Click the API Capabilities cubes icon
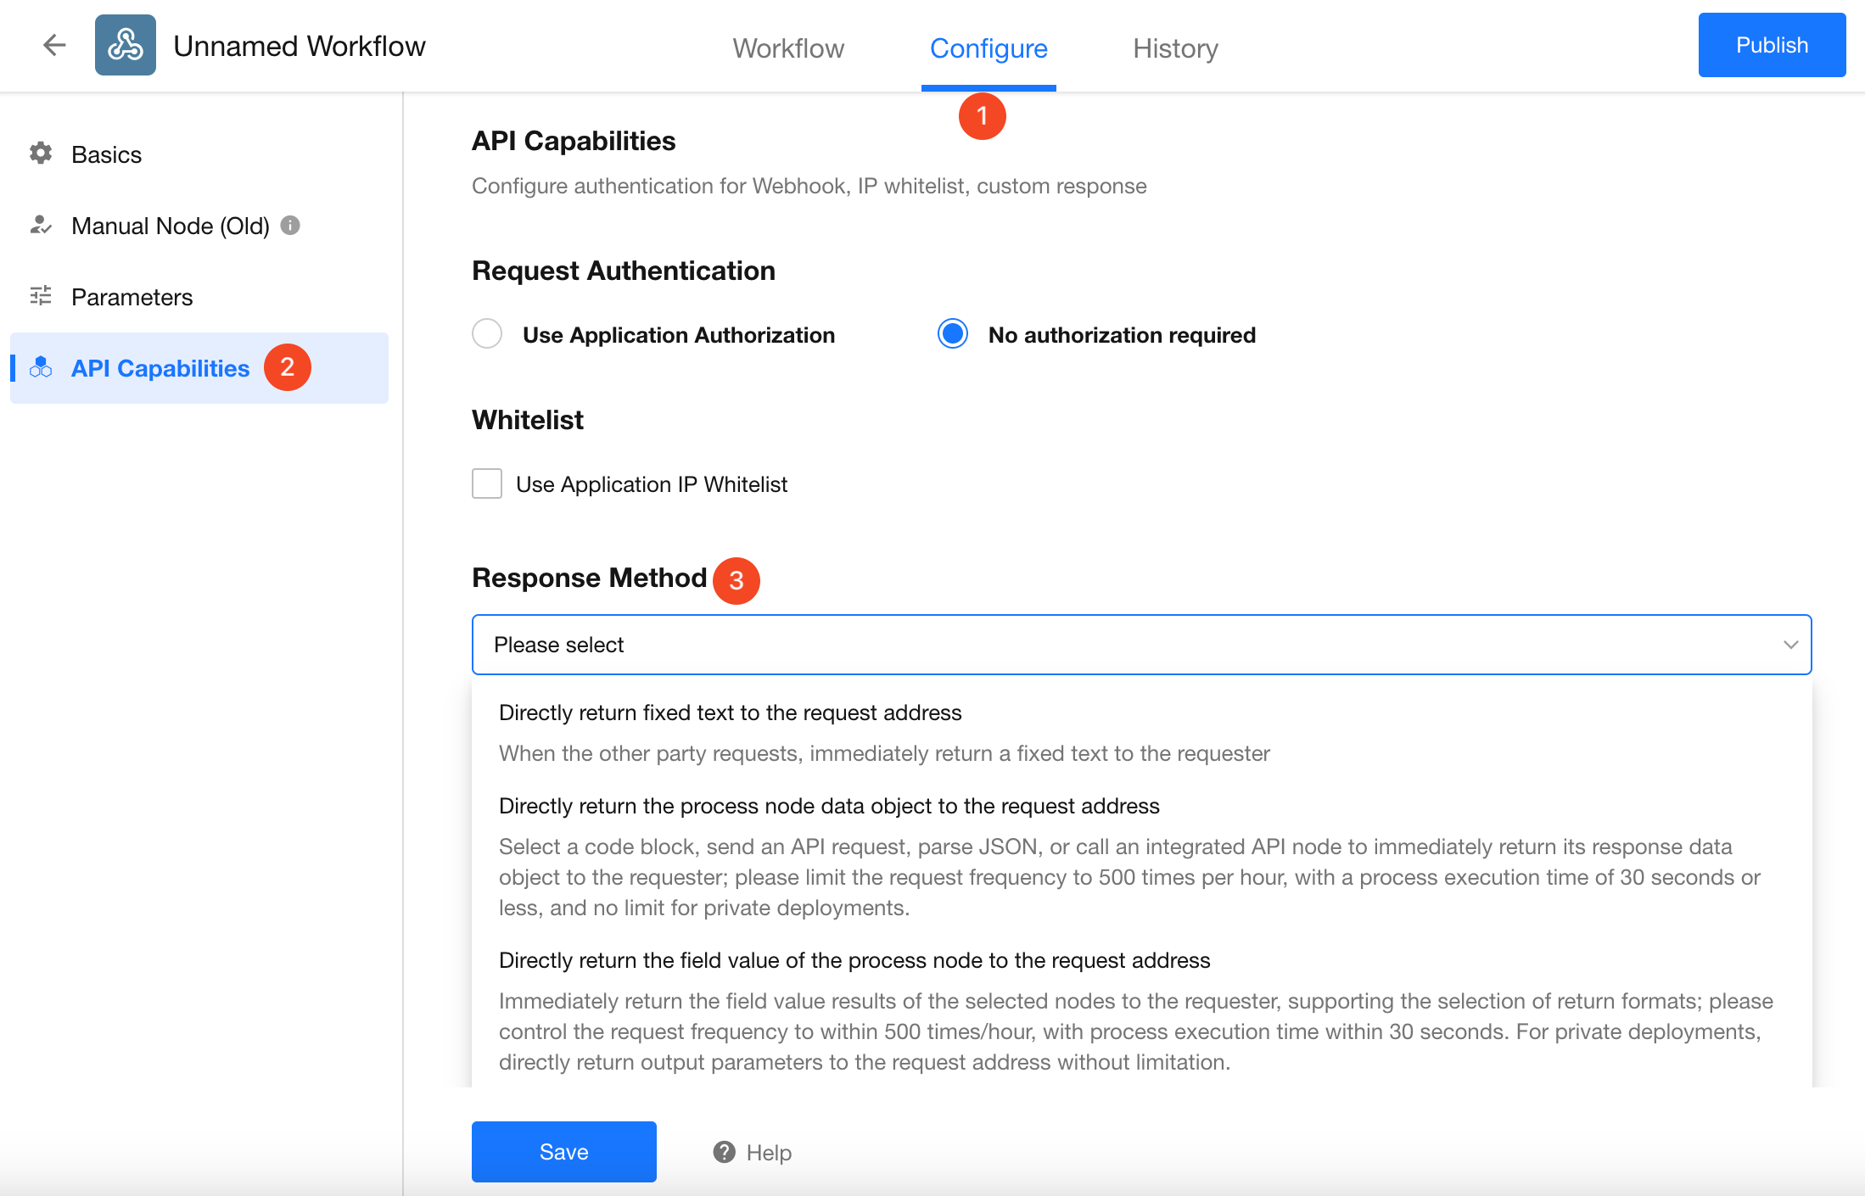 41,367
